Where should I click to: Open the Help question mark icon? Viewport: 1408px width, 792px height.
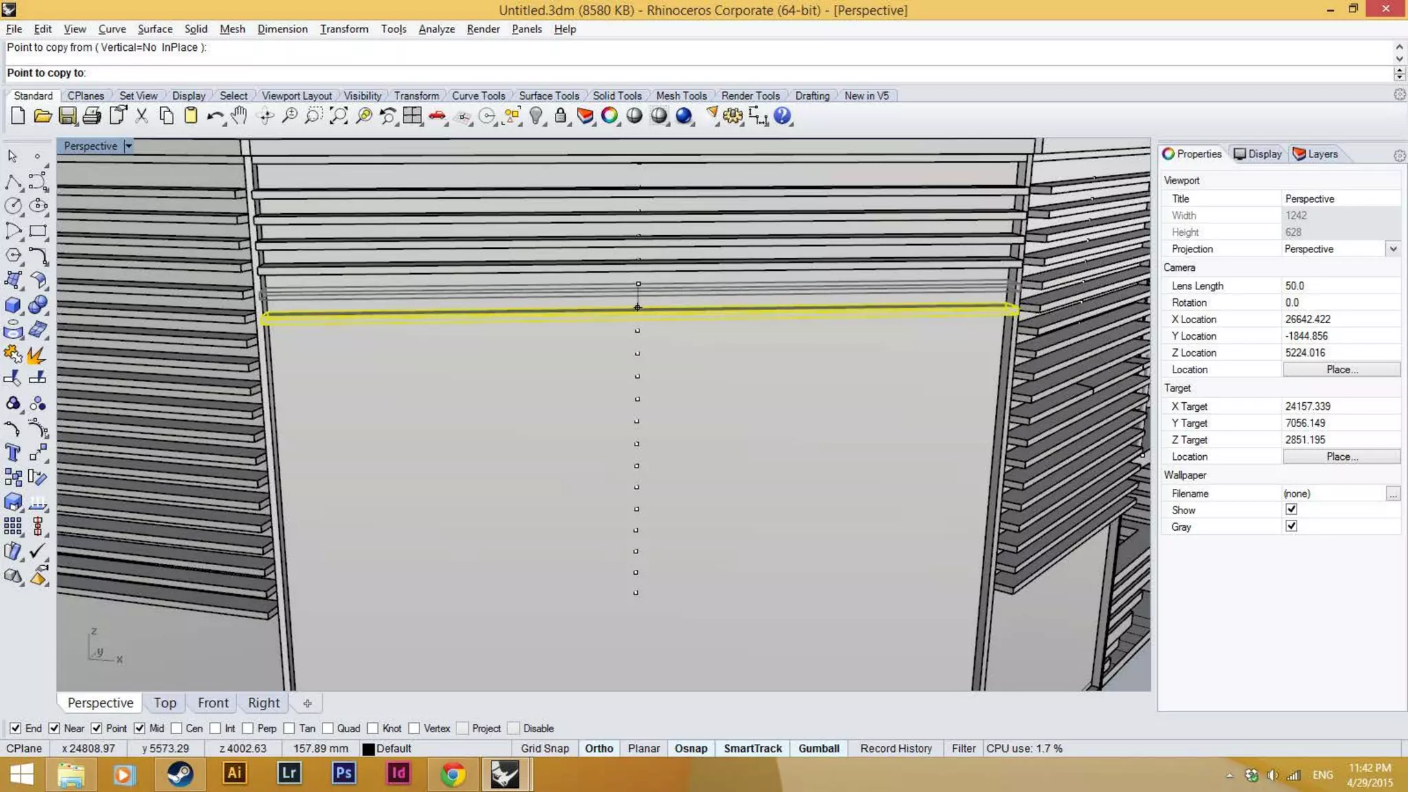point(782,116)
